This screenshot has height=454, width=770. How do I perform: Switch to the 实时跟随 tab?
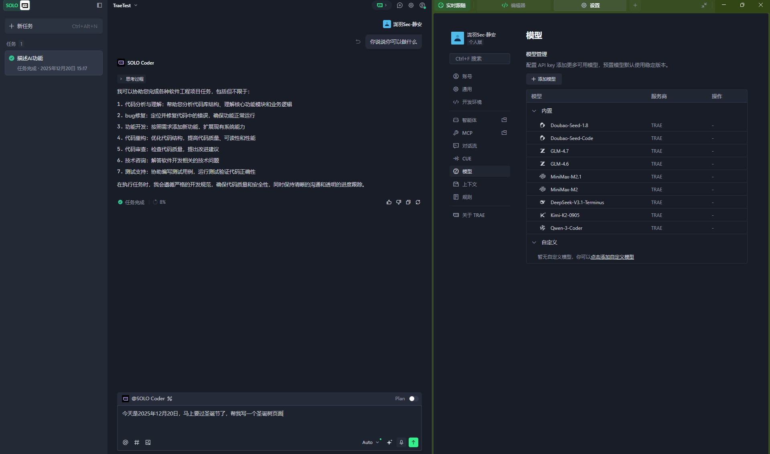[x=452, y=6]
